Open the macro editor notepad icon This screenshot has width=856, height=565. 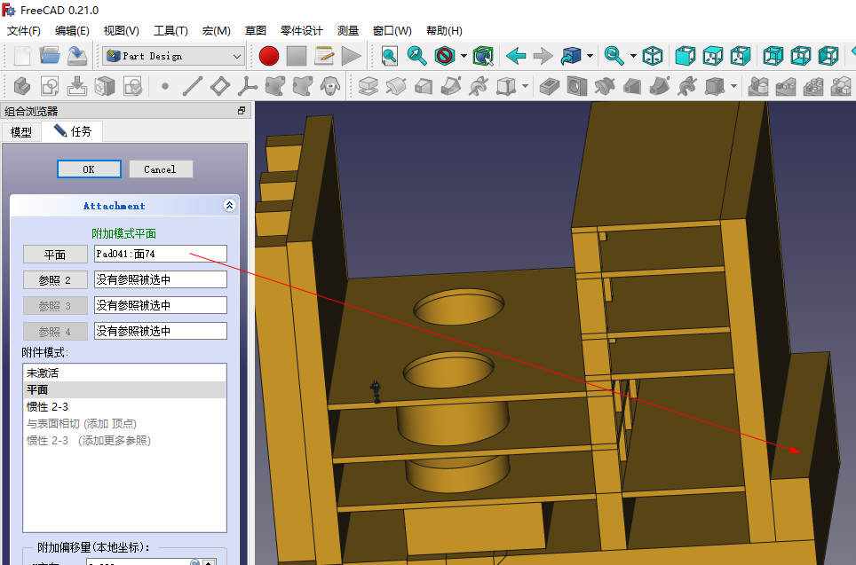tap(324, 56)
